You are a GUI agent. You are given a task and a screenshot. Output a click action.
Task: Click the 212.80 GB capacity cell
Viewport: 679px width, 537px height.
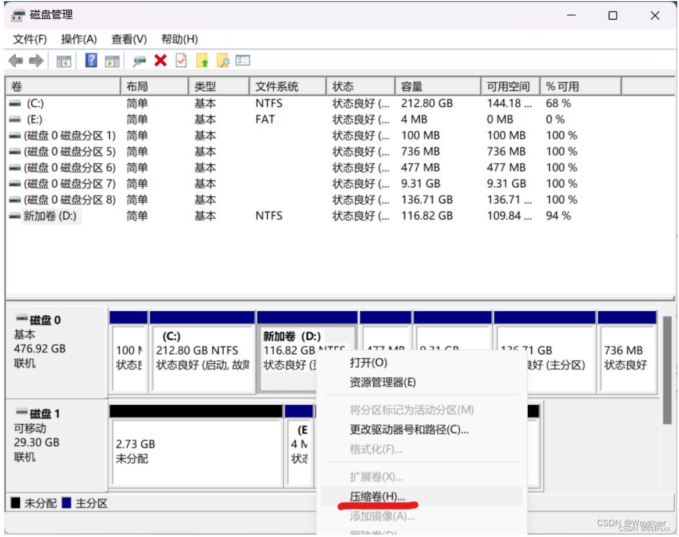pyautogui.click(x=427, y=104)
